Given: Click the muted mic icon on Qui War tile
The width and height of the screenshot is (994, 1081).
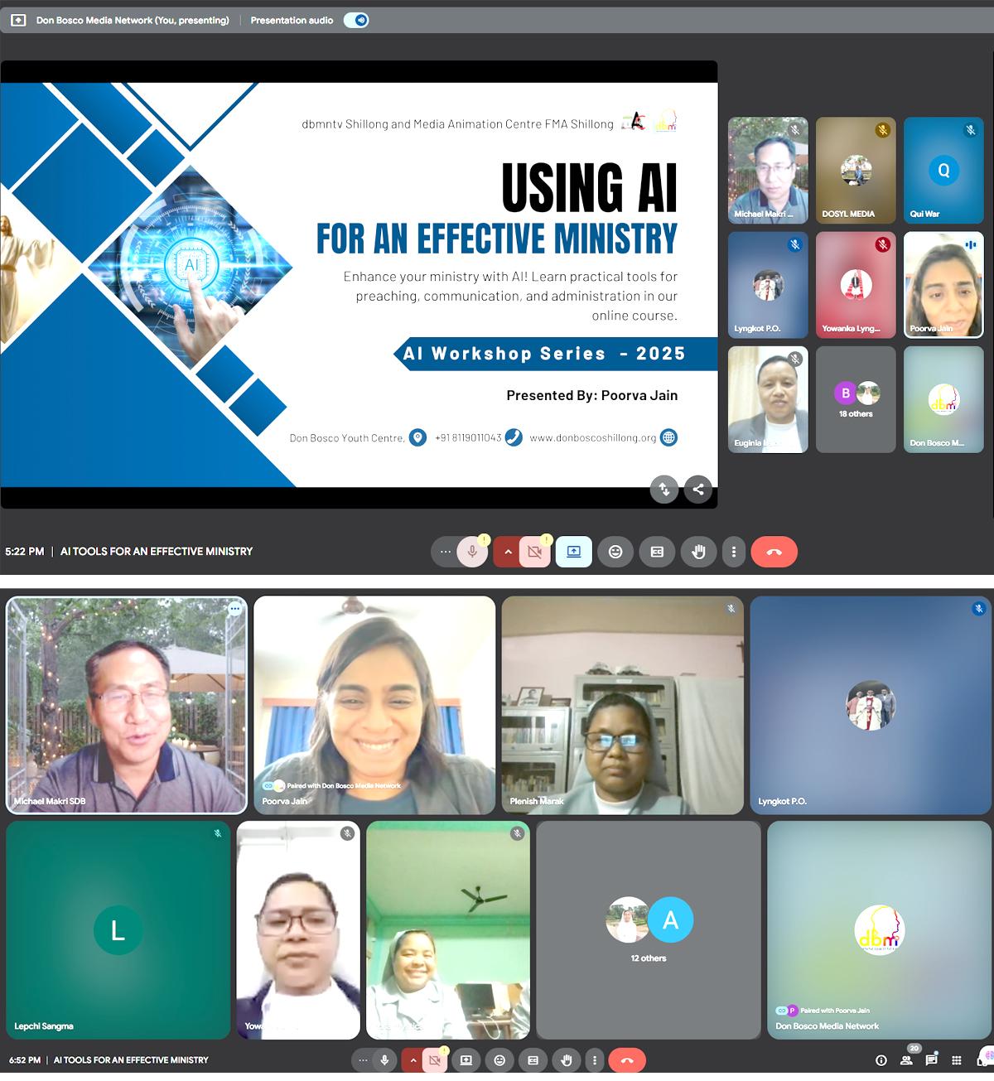Looking at the screenshot, I should coord(971,130).
